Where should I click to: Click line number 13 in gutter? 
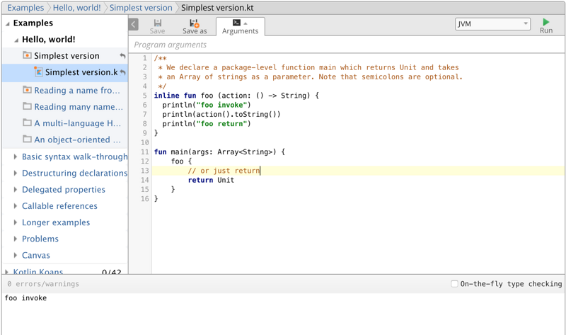pyautogui.click(x=145, y=171)
